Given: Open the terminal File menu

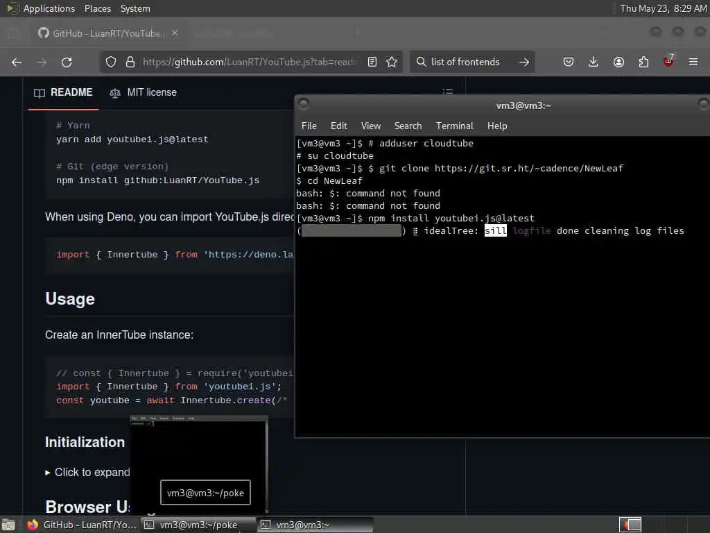Looking at the screenshot, I should [309, 126].
